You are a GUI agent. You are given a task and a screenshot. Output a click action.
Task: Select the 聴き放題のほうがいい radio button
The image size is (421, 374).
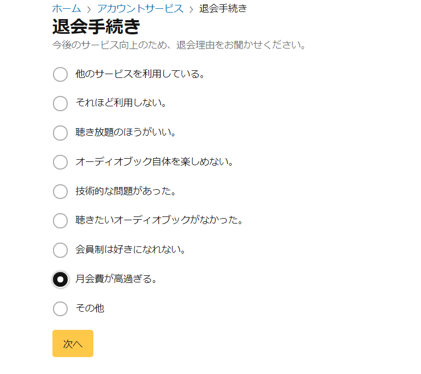pos(60,133)
